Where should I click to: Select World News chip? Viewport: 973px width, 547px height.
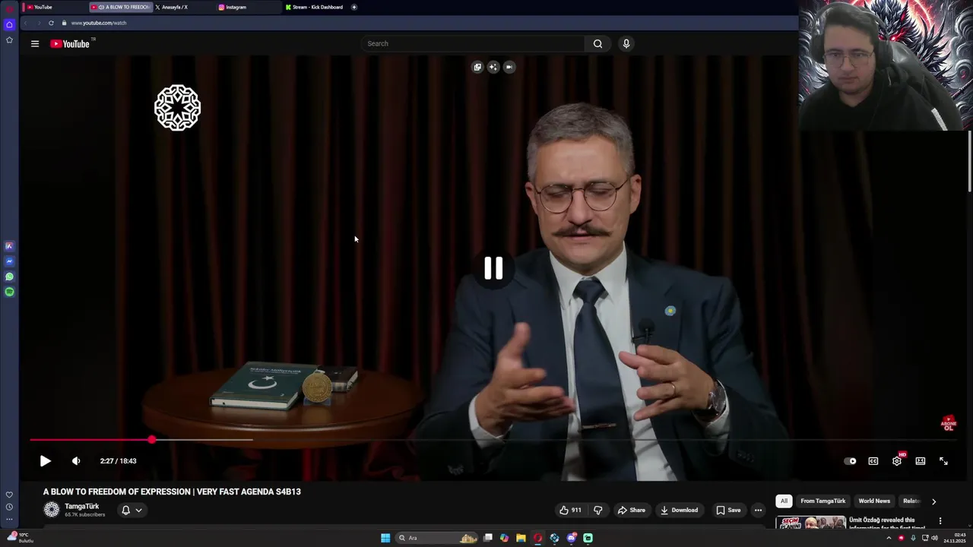[x=874, y=501]
